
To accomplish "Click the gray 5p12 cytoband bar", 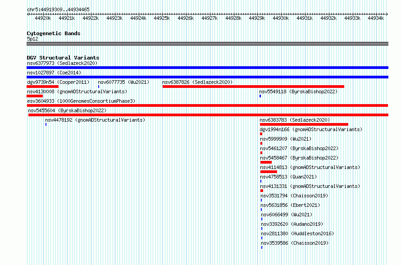I will click(207, 44).
